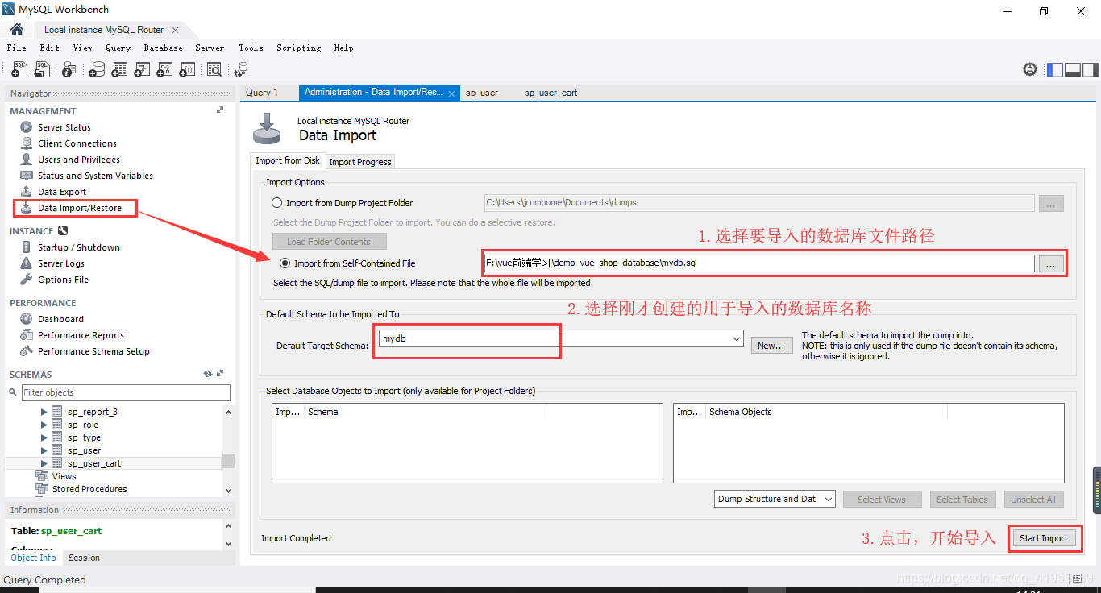Image resolution: width=1101 pixels, height=593 pixels.
Task: Toggle the right sidebar panel icon
Action: 1090,70
